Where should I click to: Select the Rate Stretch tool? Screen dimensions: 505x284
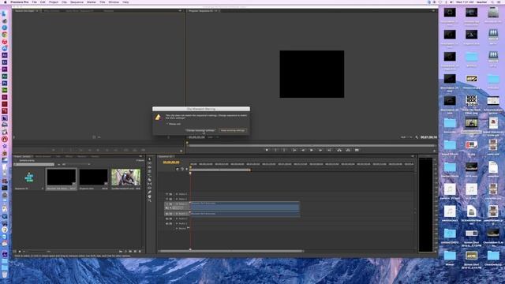tap(149, 176)
